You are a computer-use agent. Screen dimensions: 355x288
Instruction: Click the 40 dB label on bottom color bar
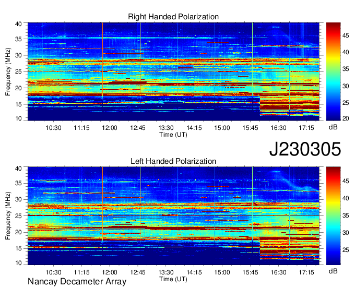click(346, 198)
